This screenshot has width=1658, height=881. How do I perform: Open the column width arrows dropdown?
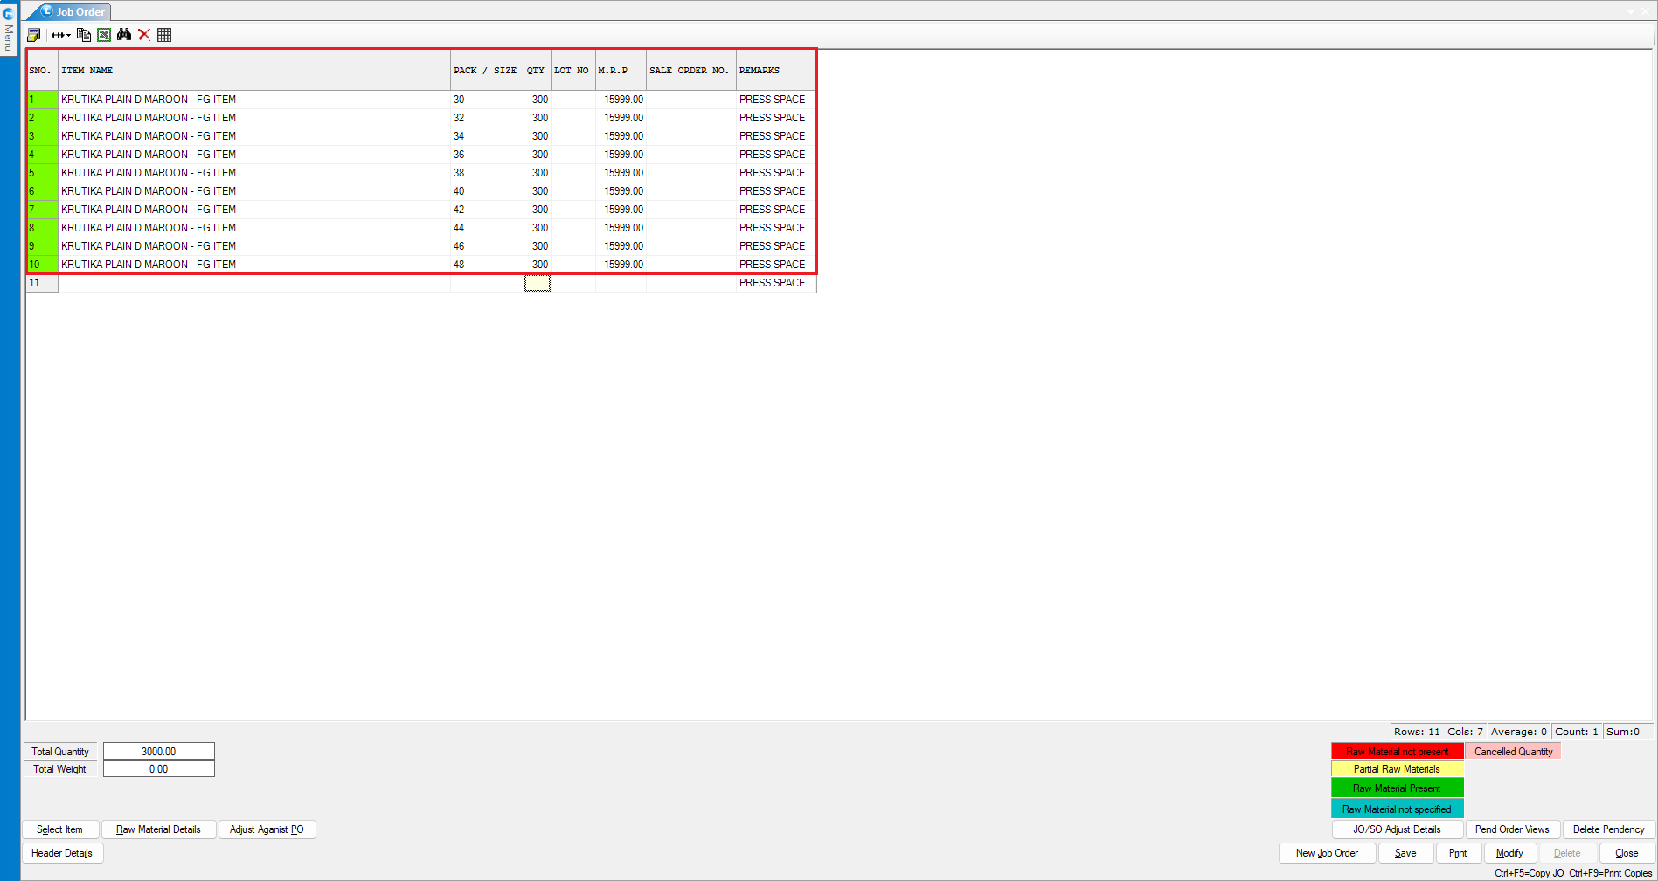[60, 35]
